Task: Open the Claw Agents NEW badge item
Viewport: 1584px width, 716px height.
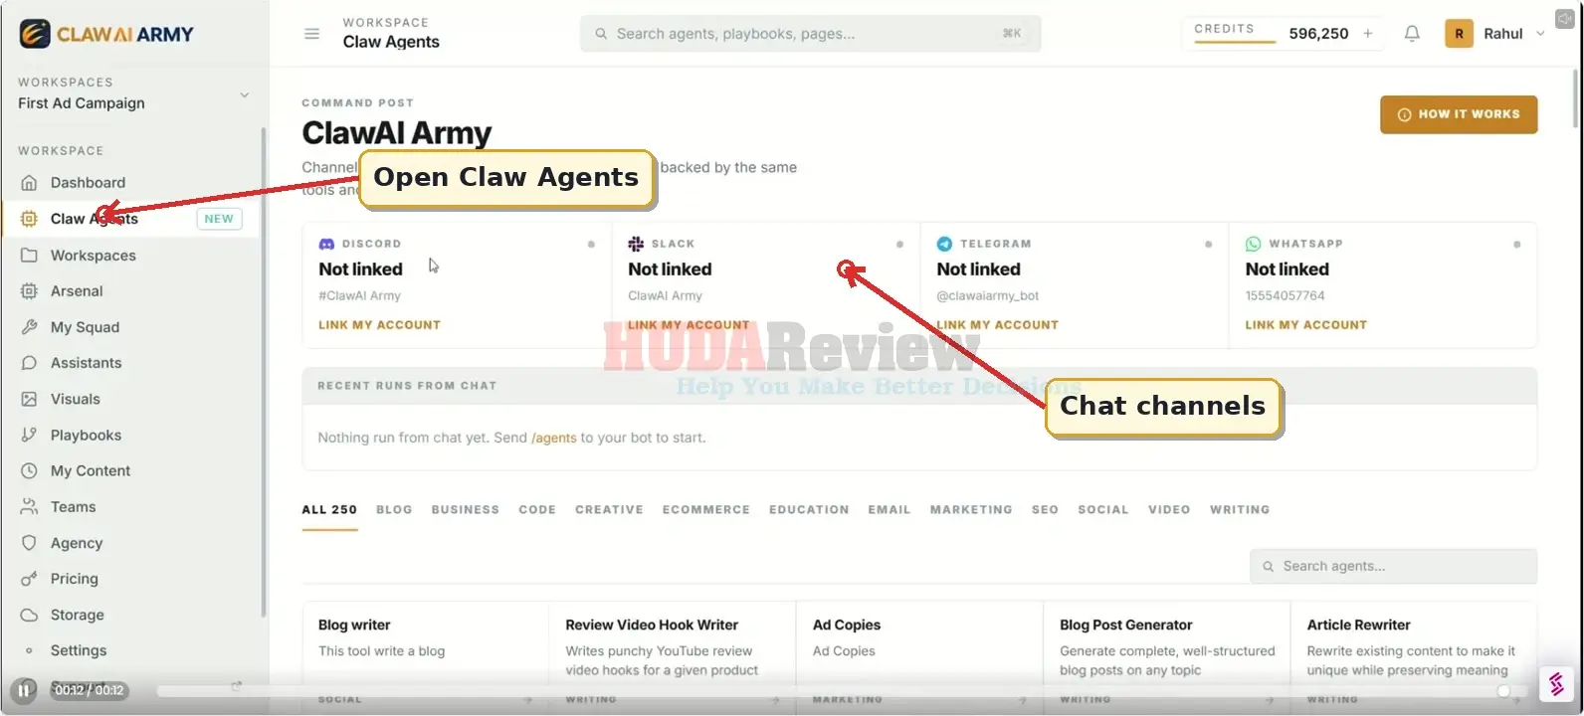Action: 130,219
